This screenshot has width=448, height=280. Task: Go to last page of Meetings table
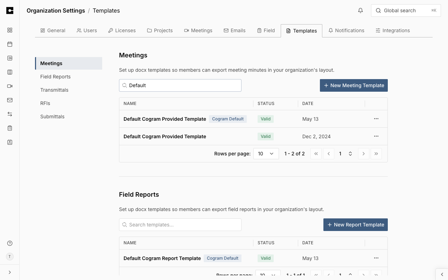pos(376,154)
